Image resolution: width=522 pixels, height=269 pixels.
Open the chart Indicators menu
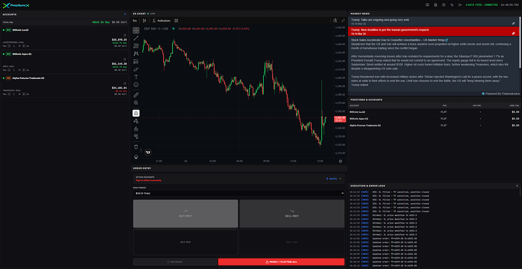(161, 21)
